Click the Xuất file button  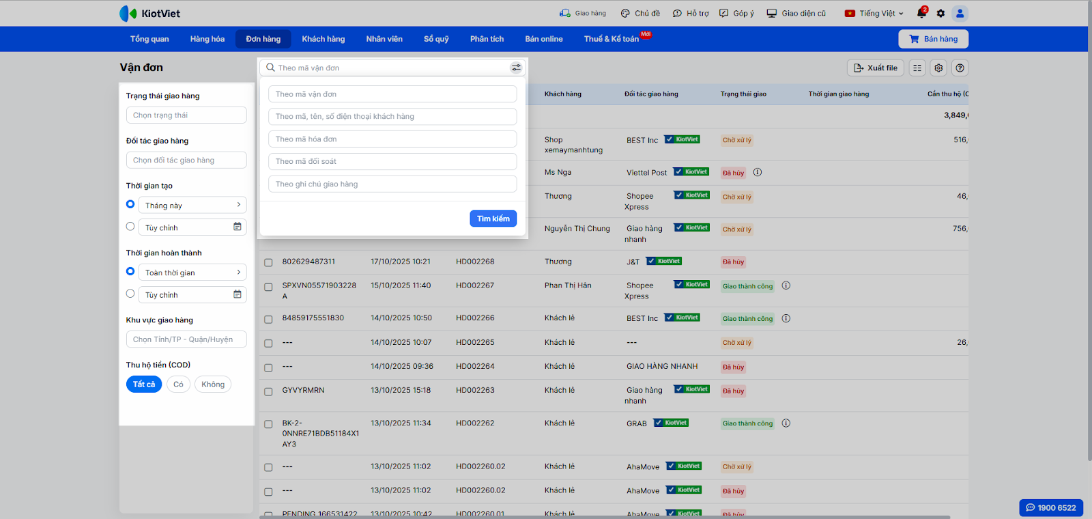click(x=876, y=68)
